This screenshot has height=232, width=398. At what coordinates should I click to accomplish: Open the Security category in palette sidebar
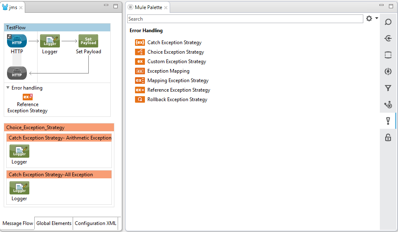(388, 137)
